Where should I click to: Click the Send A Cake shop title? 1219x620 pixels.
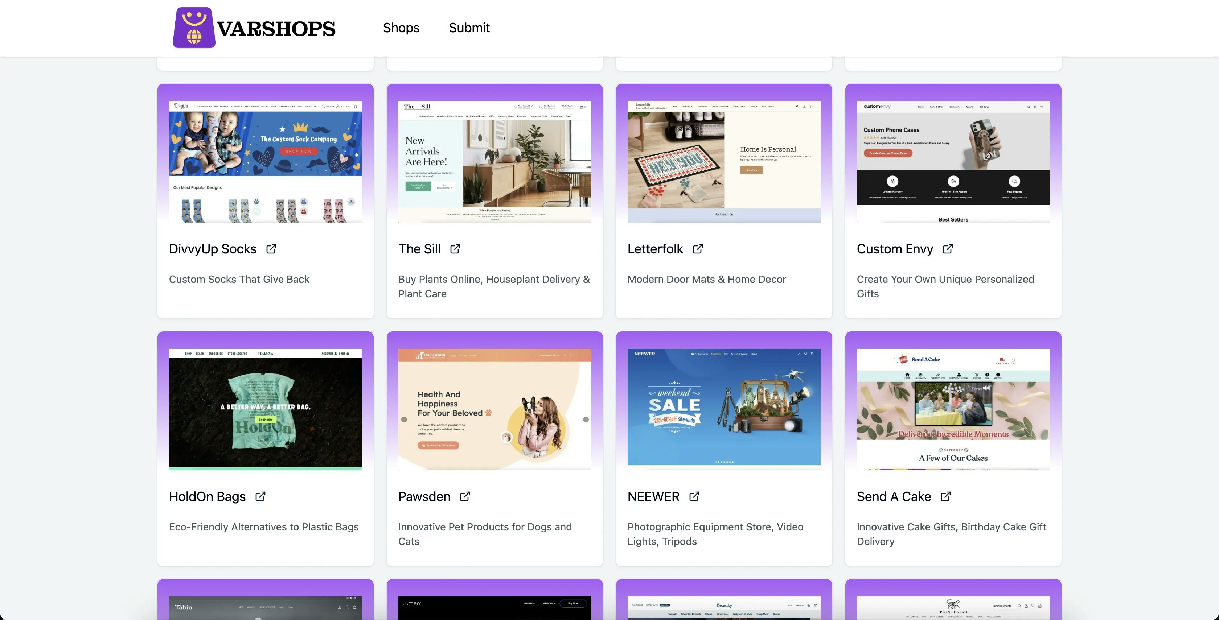point(894,497)
